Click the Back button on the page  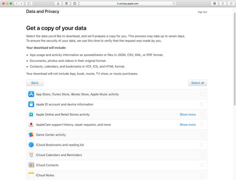pos(35,83)
